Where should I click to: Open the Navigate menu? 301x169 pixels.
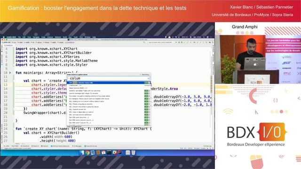click(x=36, y=37)
